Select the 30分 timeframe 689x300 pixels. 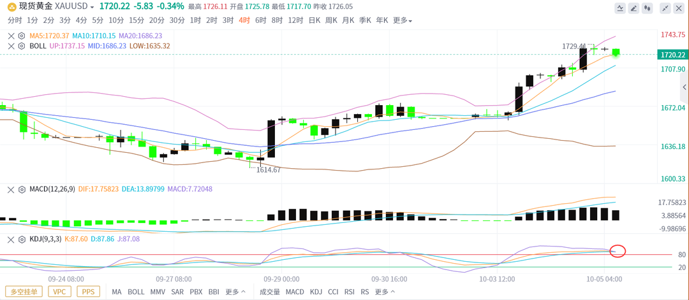(x=177, y=20)
